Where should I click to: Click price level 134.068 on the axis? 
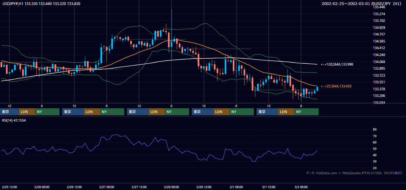click(x=379, y=62)
